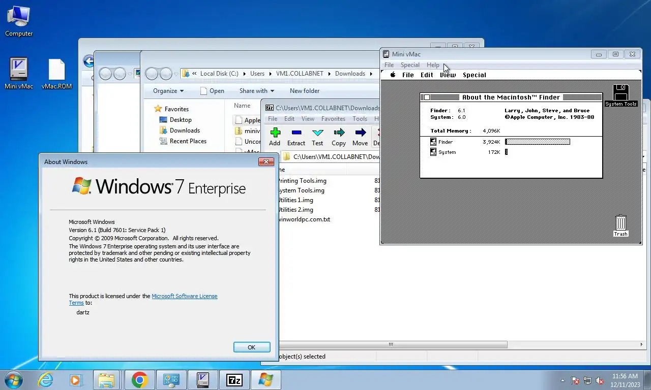
Task: Open the Share with dropdown
Action: (x=257, y=91)
